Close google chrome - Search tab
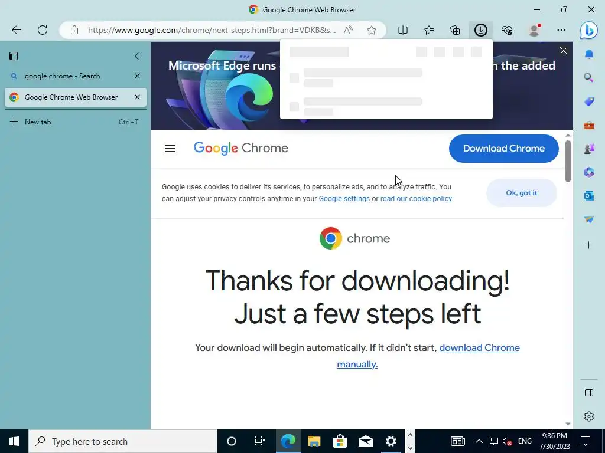Image resolution: width=605 pixels, height=453 pixels. click(x=137, y=76)
